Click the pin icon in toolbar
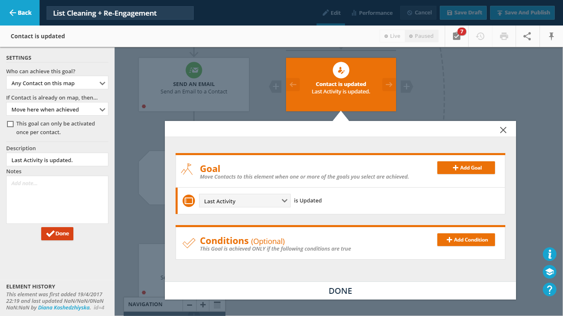This screenshot has height=316, width=563. [x=551, y=36]
